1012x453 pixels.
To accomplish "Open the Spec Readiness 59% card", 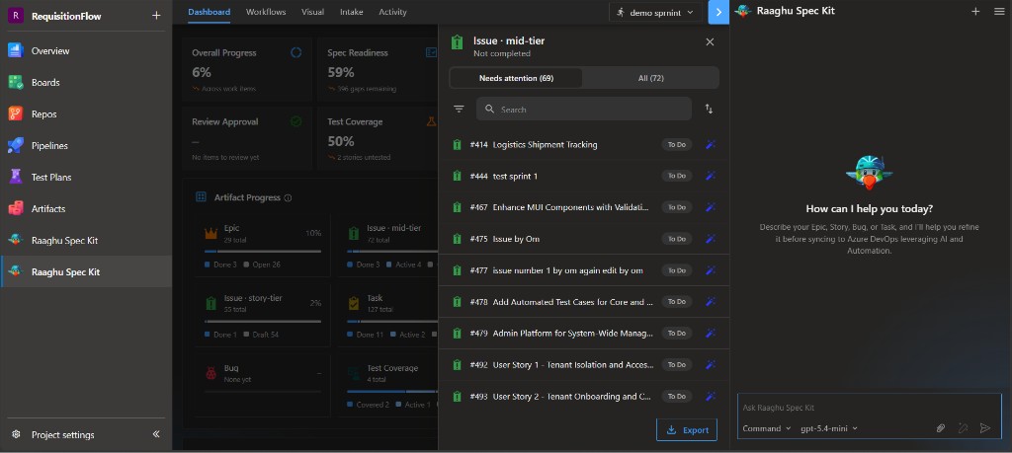I will click(378, 70).
